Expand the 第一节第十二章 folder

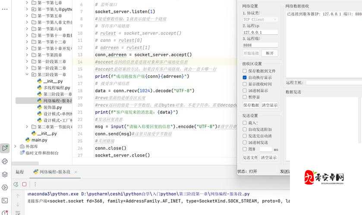27,42
